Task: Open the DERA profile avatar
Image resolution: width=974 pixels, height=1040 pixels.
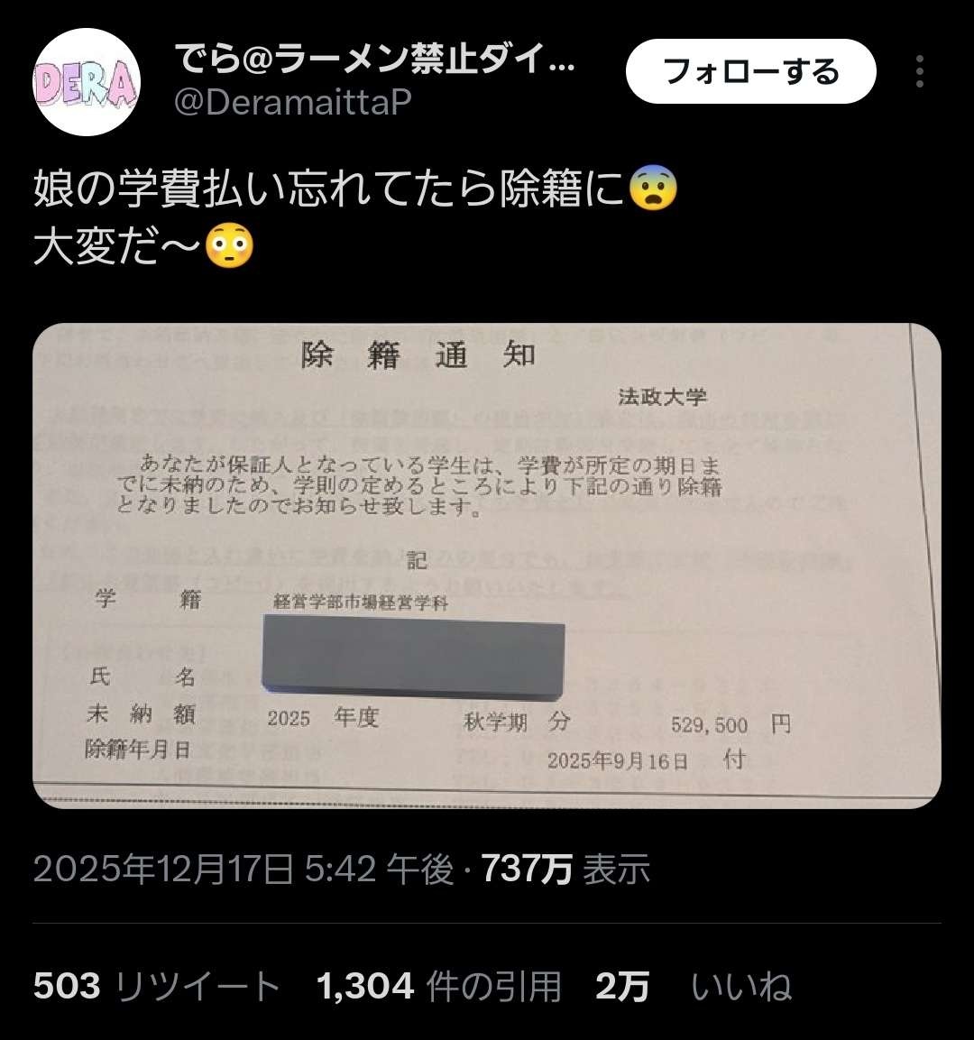Action: tap(87, 81)
